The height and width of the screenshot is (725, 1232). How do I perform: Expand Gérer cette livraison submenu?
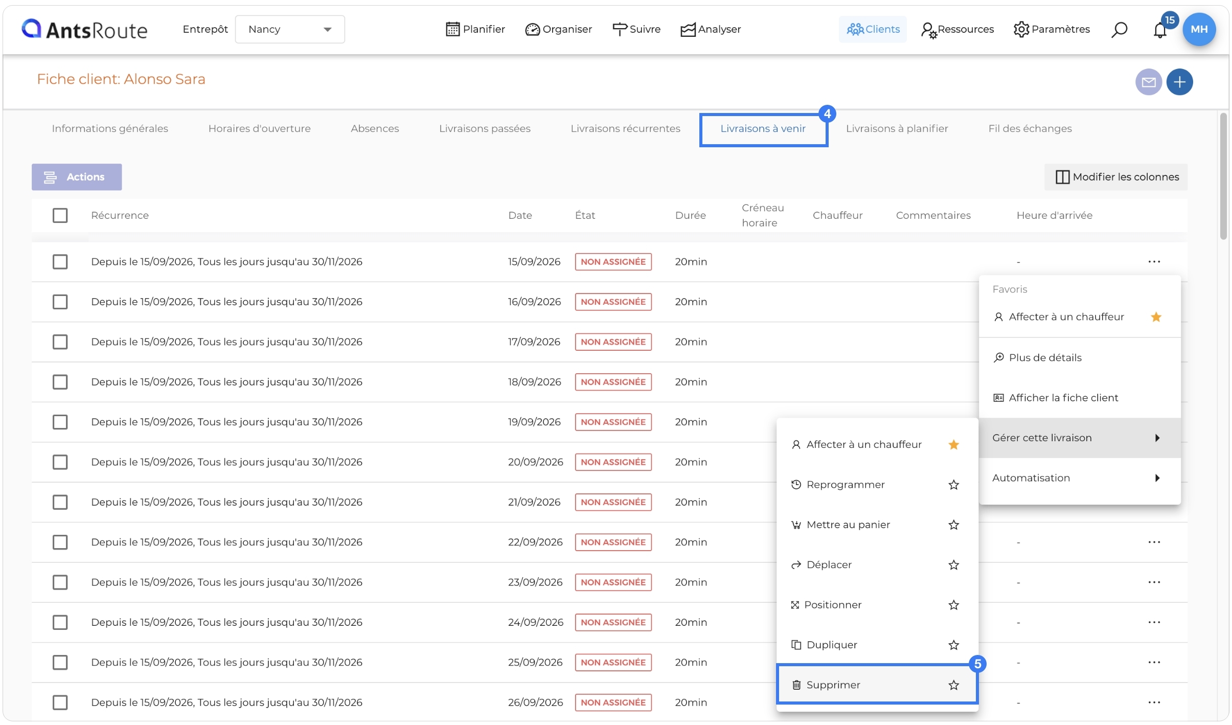[x=1079, y=438]
